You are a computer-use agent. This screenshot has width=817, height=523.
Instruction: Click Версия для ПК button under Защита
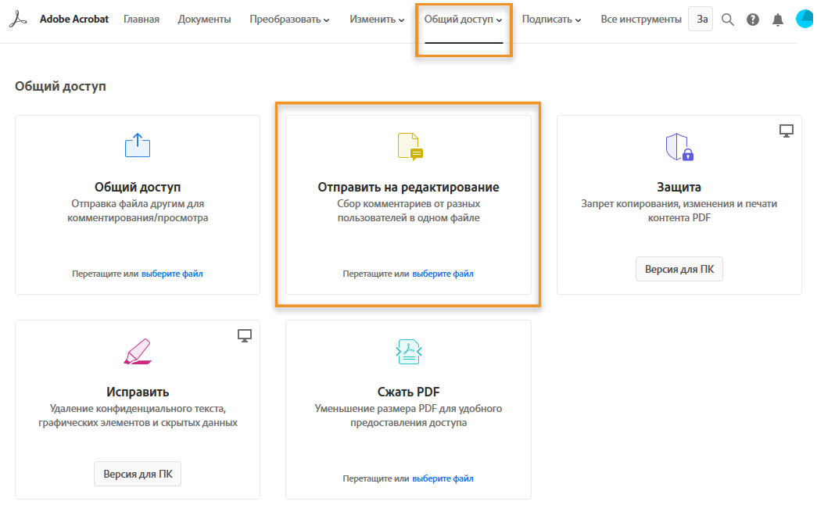[x=679, y=270]
